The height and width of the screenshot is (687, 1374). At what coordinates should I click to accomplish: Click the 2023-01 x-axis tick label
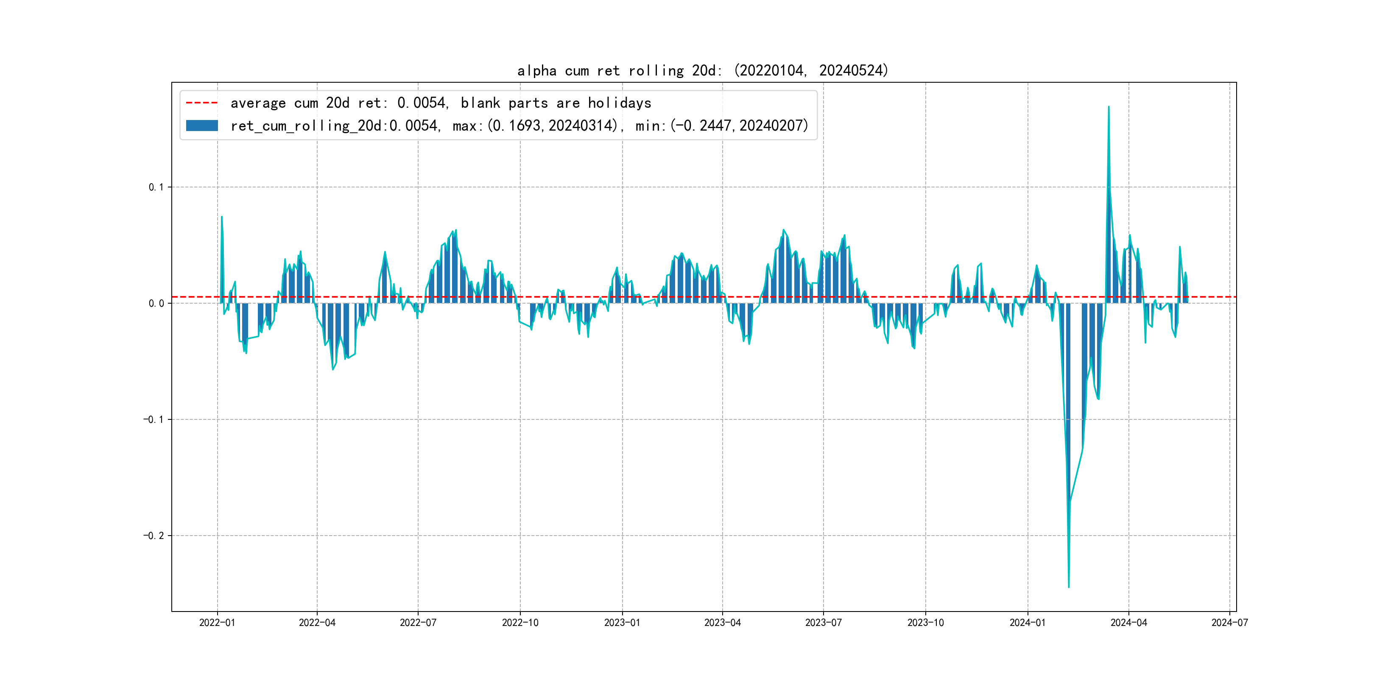[622, 623]
